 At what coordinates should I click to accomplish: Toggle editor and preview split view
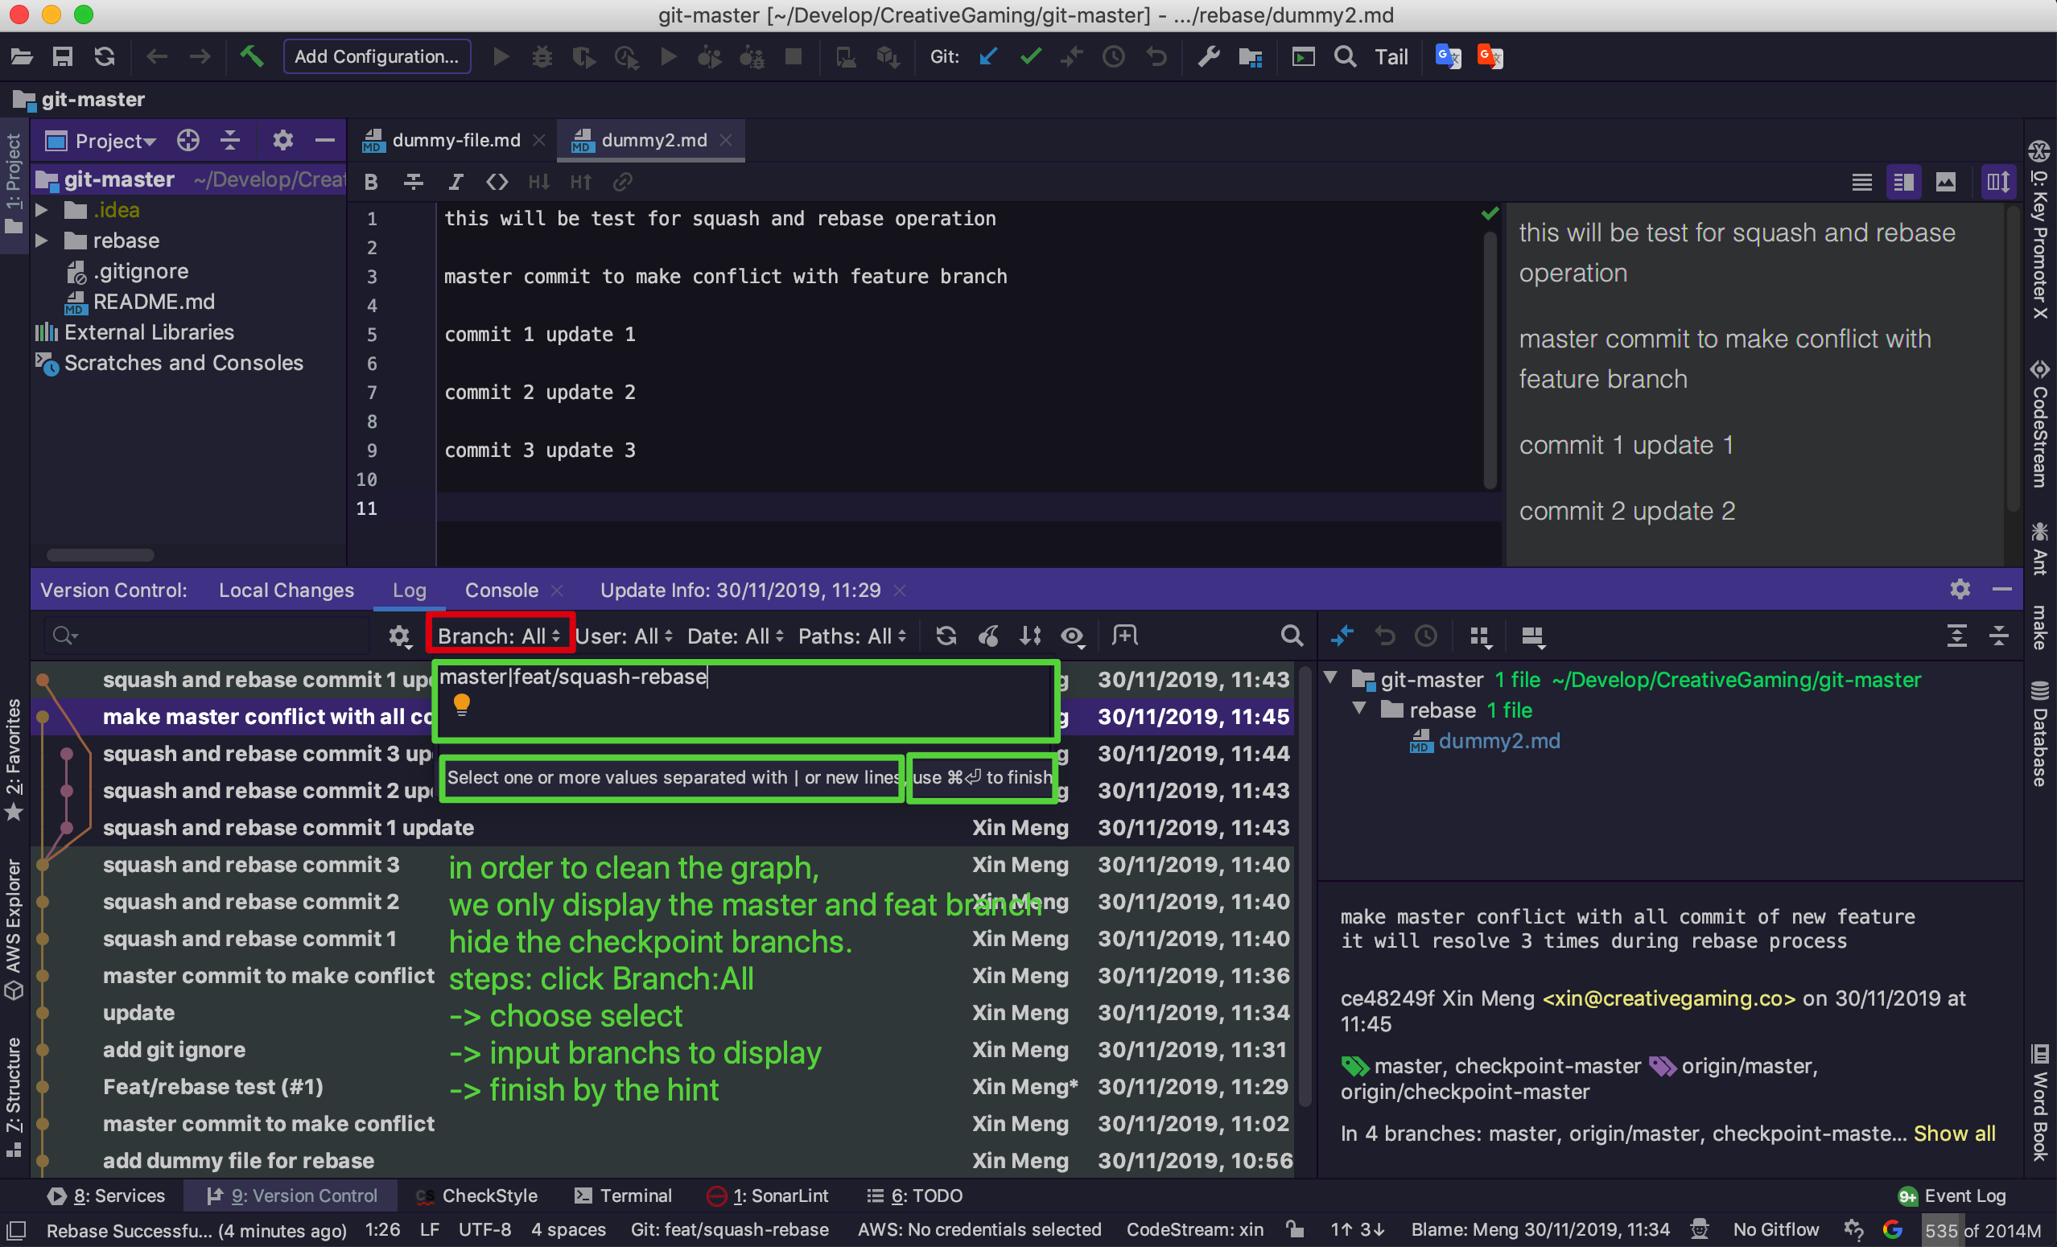point(1903,182)
